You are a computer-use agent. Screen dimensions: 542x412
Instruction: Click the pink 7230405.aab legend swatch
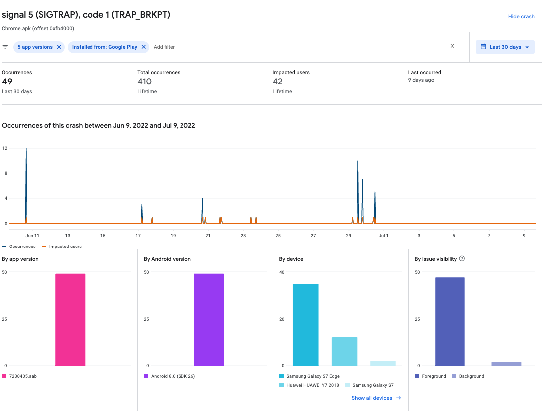[4, 376]
